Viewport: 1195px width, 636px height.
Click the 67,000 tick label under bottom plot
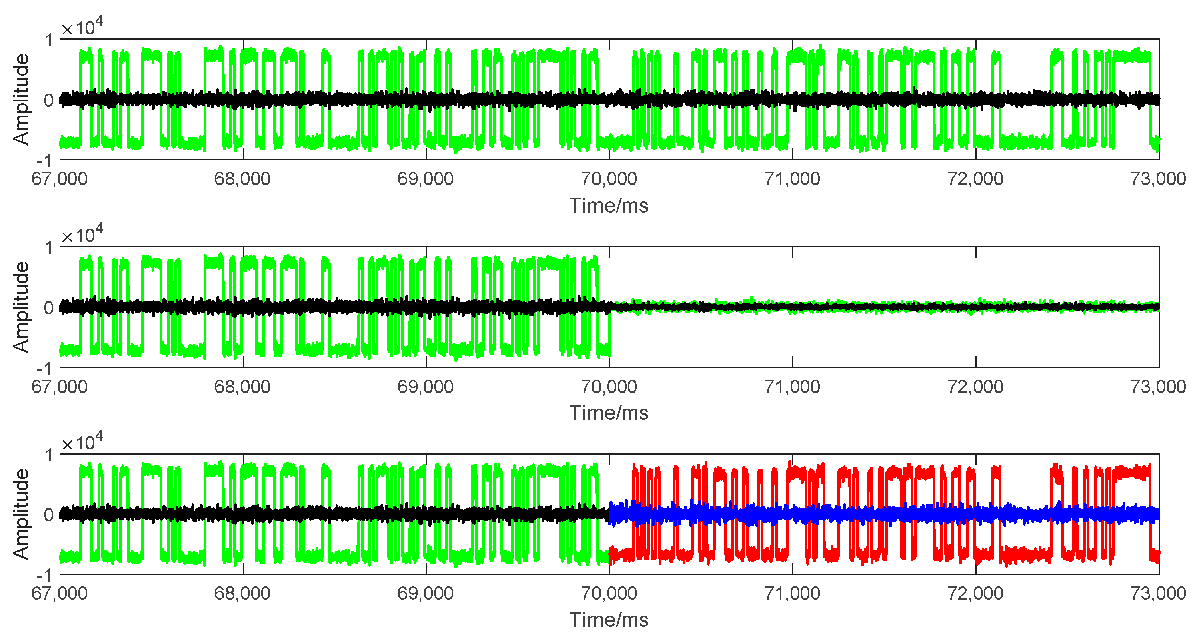pos(59,593)
